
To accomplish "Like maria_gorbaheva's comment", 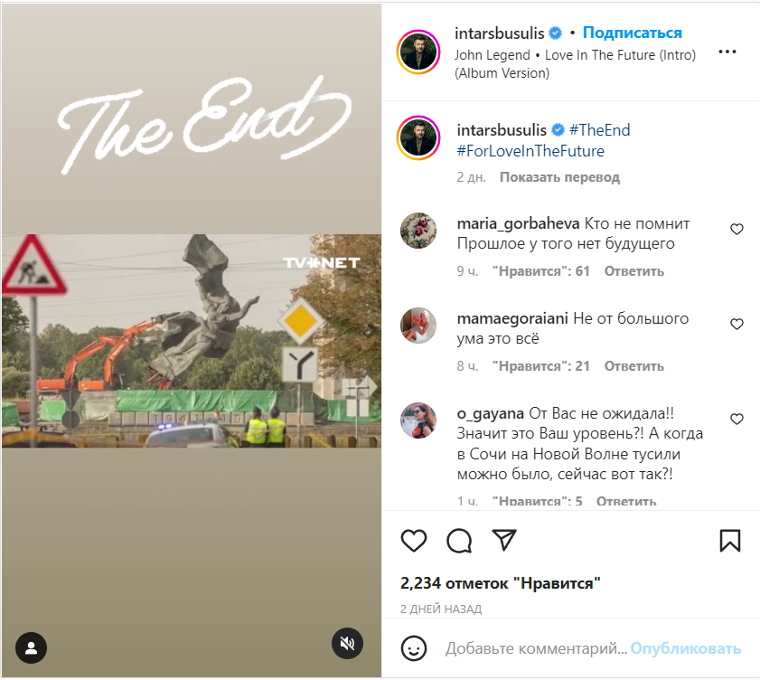I will 737,229.
